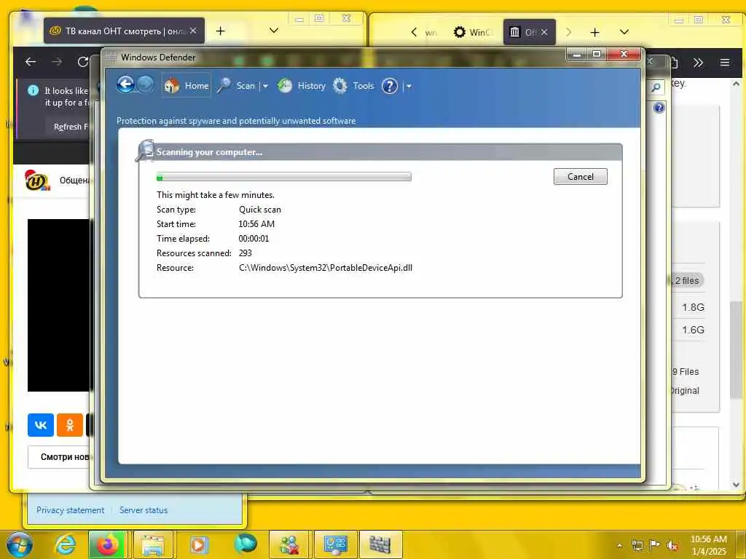Switch to the WinC tab with gear icon

472,32
